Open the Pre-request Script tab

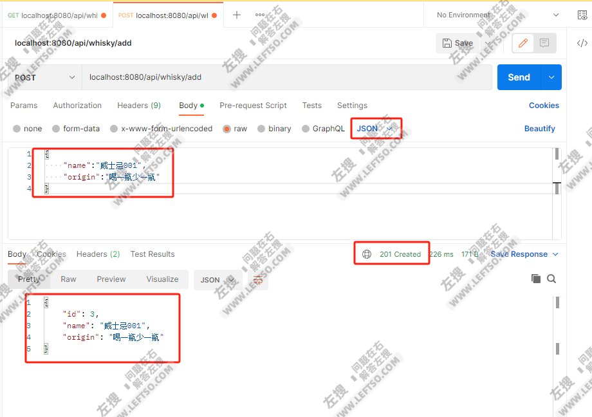[x=253, y=106]
